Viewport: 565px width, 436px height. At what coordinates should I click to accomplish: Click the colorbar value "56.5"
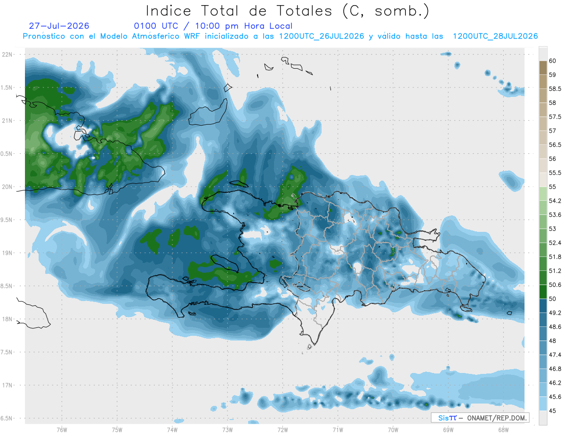point(555,145)
